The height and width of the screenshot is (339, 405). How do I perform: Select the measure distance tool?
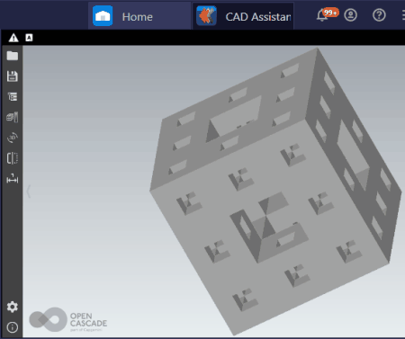(13, 179)
